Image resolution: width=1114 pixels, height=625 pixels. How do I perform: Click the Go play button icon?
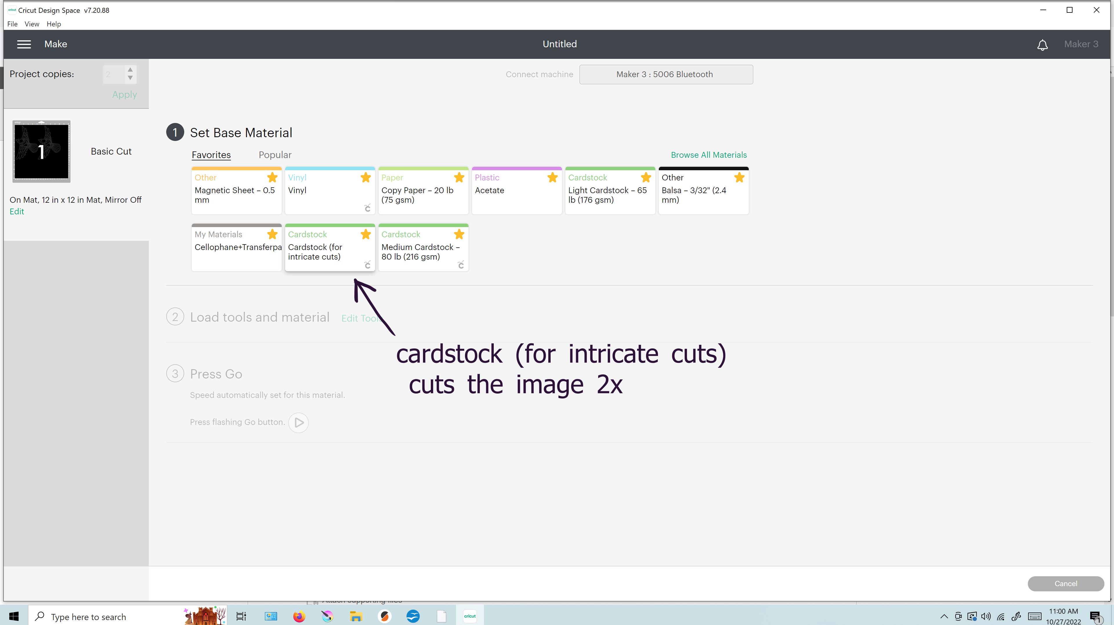pyautogui.click(x=299, y=422)
